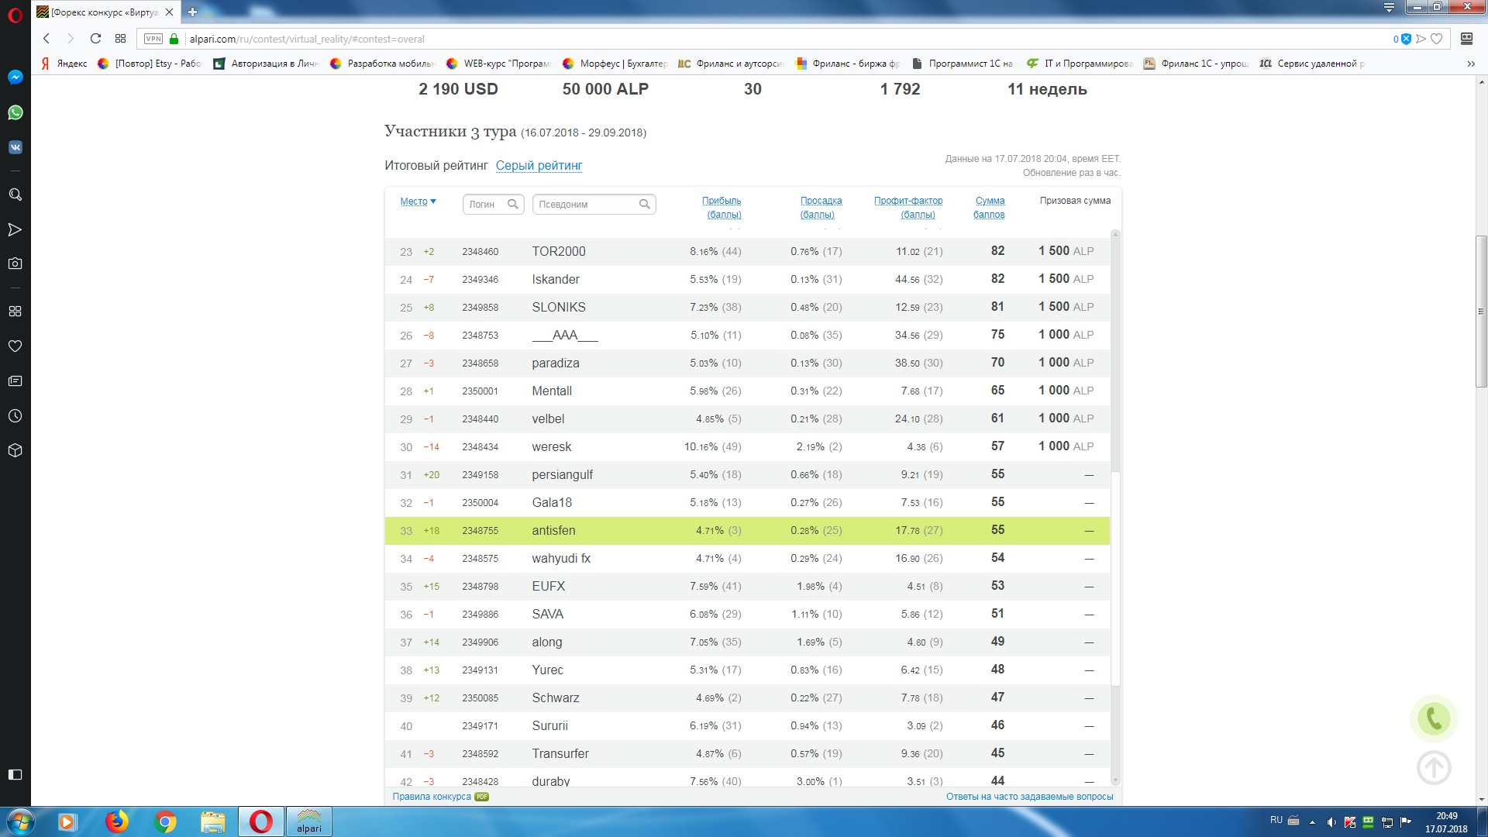The height and width of the screenshot is (837, 1488).
Task: Open VK sidebar panel
Action: [x=15, y=147]
